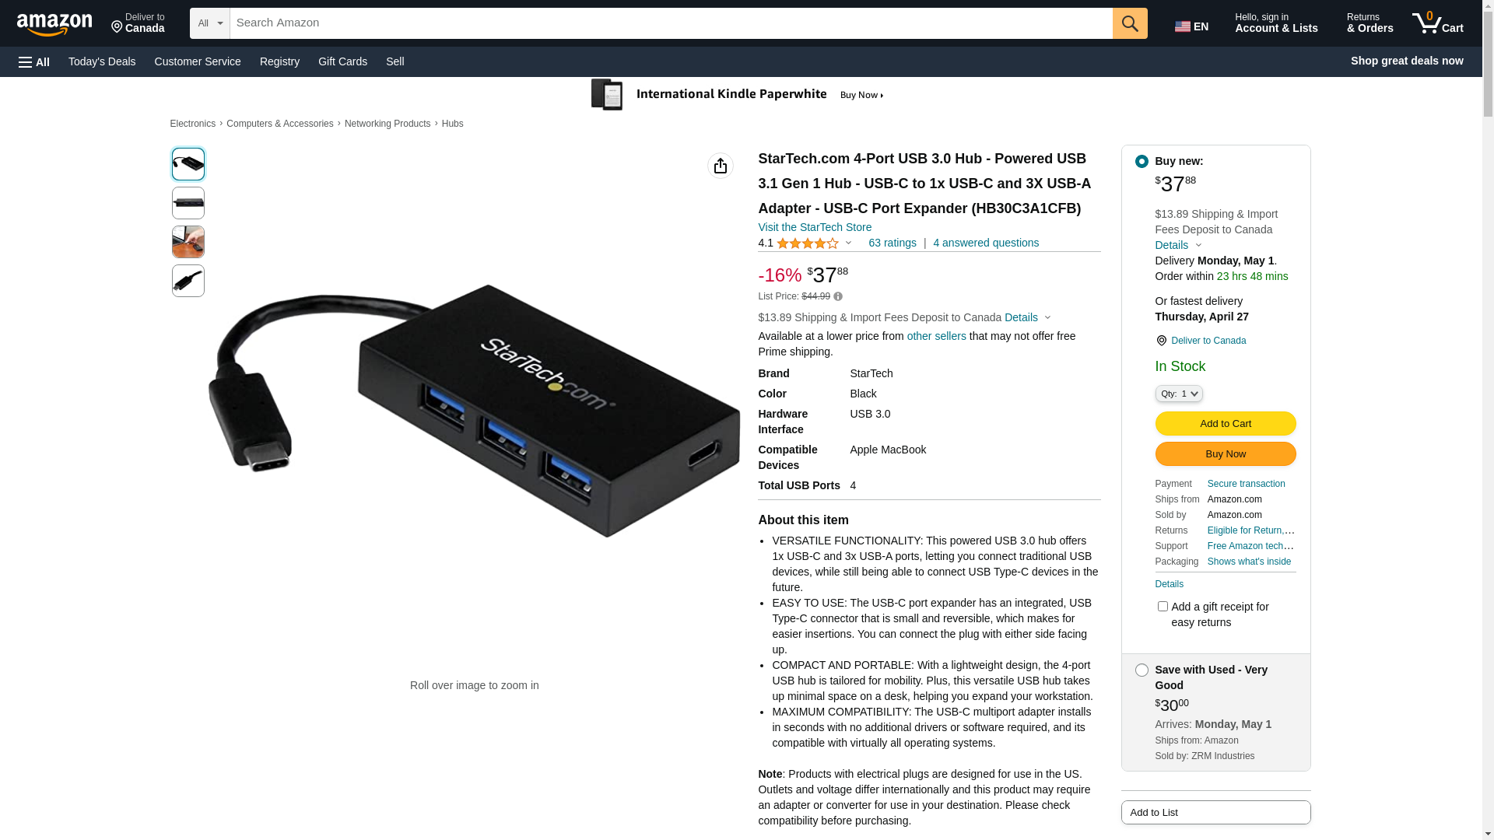Click the EN language flag icon
This screenshot has width=1494, height=840.
(1183, 26)
